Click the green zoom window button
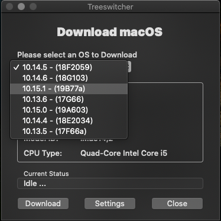 coord(33,7)
